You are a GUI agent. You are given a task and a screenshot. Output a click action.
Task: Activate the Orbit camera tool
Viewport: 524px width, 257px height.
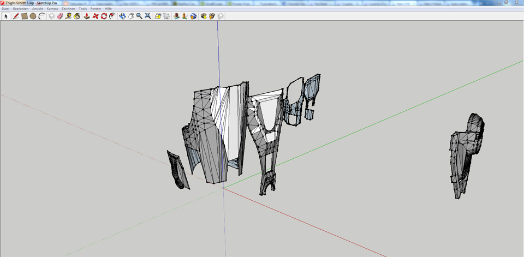123,16
